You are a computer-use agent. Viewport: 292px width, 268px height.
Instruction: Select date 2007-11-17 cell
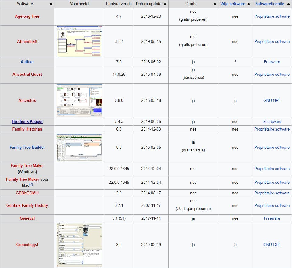pyautogui.click(x=151, y=205)
